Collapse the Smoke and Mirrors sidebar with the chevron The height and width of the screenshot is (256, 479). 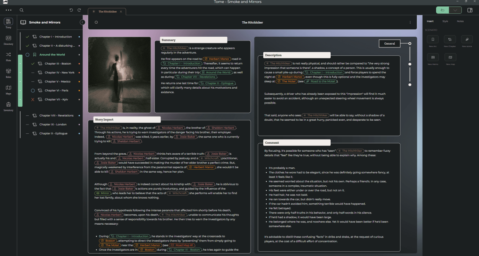point(83,22)
